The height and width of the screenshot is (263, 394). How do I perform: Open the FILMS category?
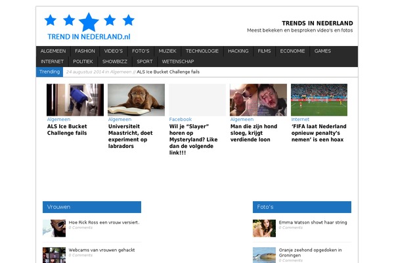pyautogui.click(x=264, y=51)
